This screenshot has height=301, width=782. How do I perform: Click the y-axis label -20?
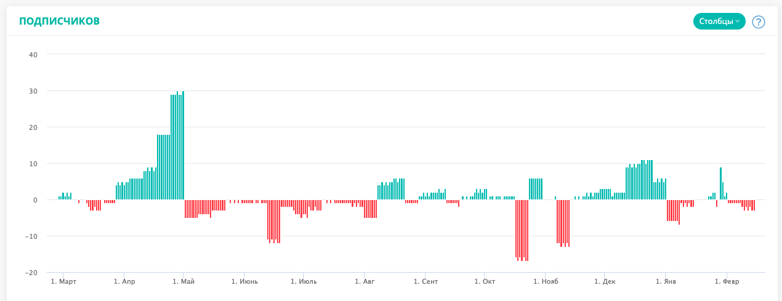[x=32, y=273]
